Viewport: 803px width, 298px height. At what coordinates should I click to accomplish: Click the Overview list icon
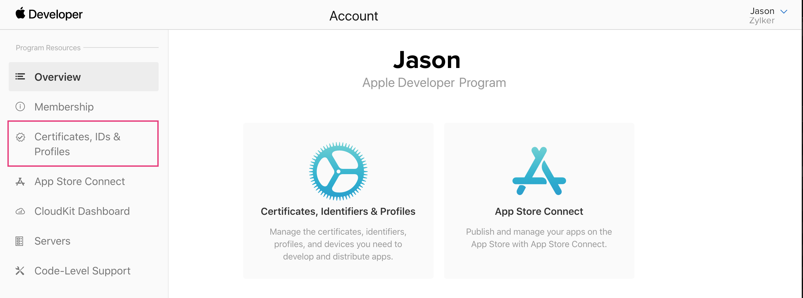point(20,77)
